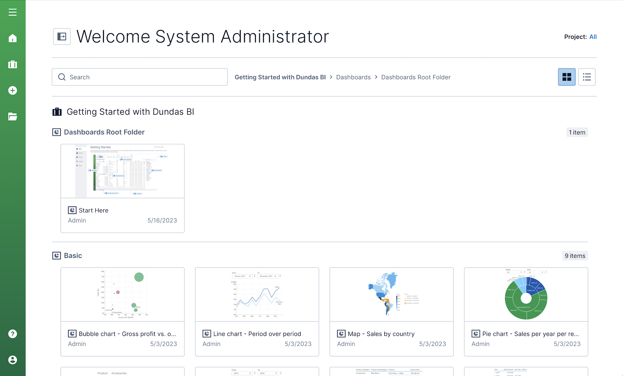
Task: Click the 'Welcome System Administrator' heading
Action: pyautogui.click(x=202, y=37)
